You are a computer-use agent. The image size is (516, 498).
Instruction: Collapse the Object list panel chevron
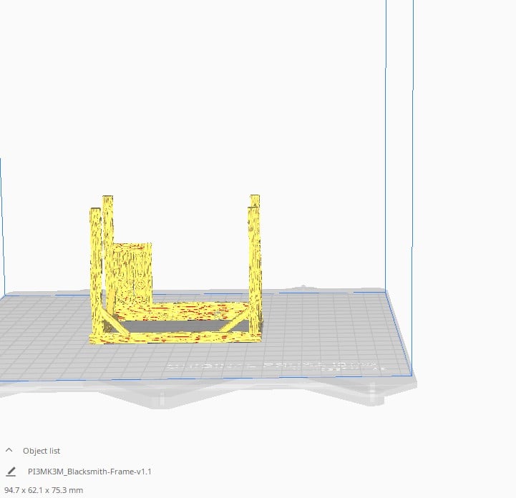tap(9, 451)
